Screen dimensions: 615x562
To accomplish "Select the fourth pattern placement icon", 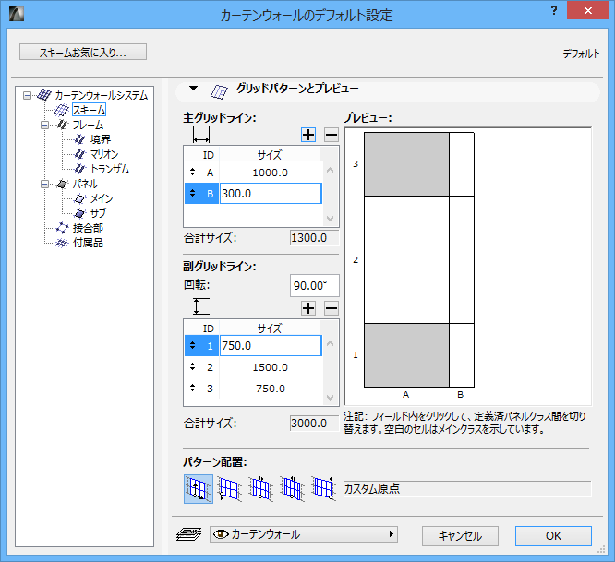I will pyautogui.click(x=292, y=489).
